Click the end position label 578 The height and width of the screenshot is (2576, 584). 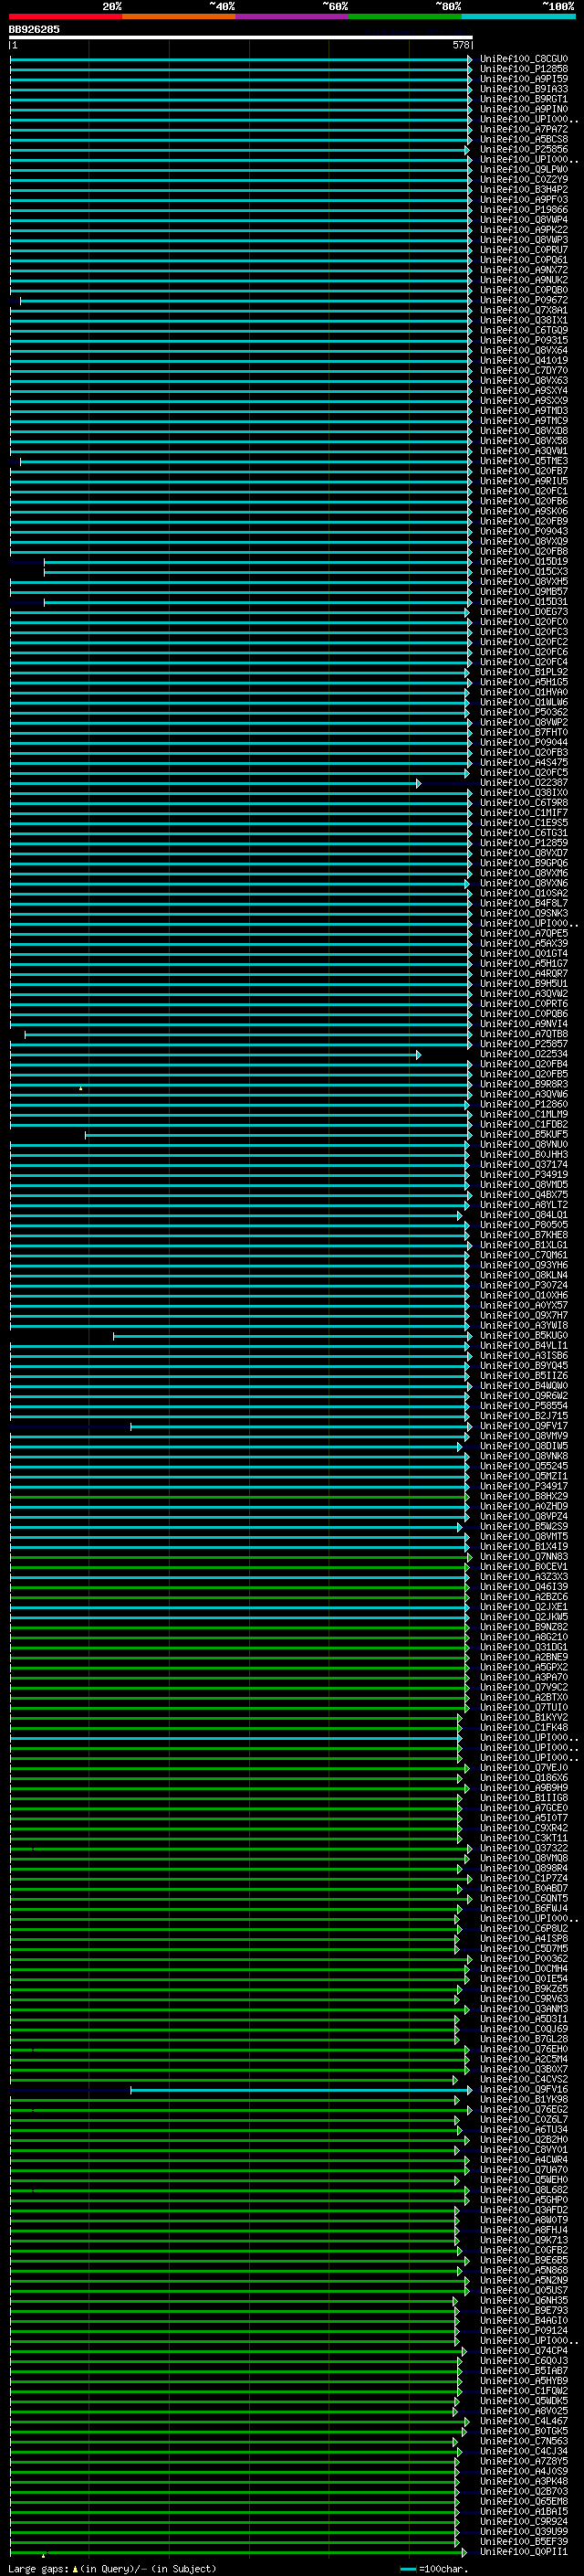coord(461,45)
